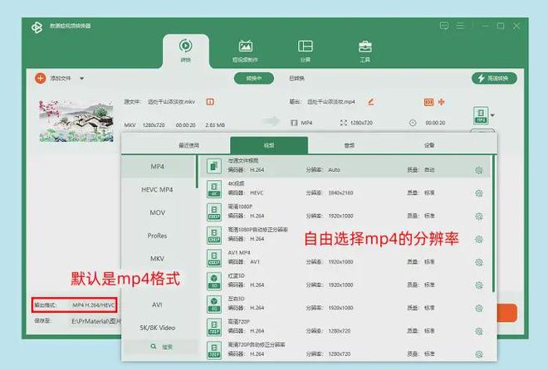The image size is (548, 370).
Task: Choose the same-as-source preset icon
Action: (x=214, y=166)
